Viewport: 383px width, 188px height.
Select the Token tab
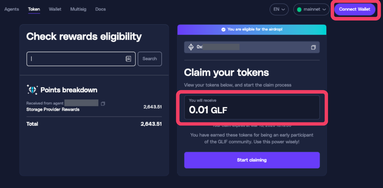(34, 9)
